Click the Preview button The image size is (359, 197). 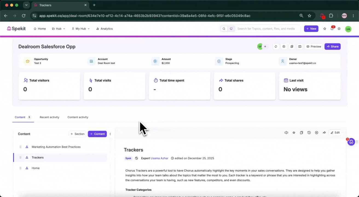(x=314, y=47)
